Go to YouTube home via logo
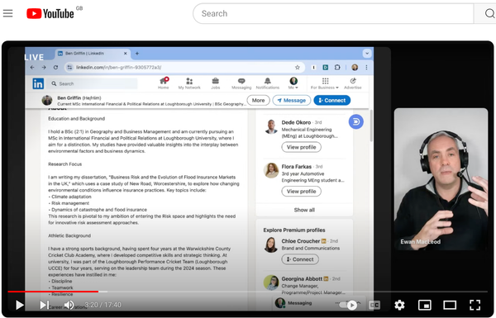 (x=50, y=13)
